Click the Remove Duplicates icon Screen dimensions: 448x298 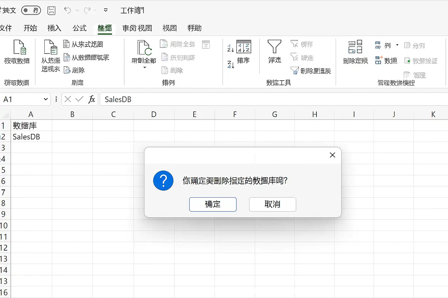[355, 47]
